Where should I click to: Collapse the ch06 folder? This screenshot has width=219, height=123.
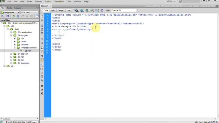(x=8, y=29)
